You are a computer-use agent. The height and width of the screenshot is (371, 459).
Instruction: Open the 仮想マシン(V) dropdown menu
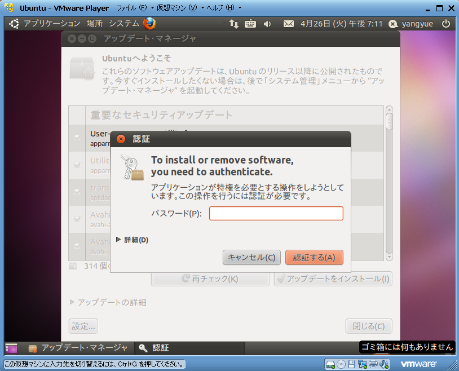(180, 8)
